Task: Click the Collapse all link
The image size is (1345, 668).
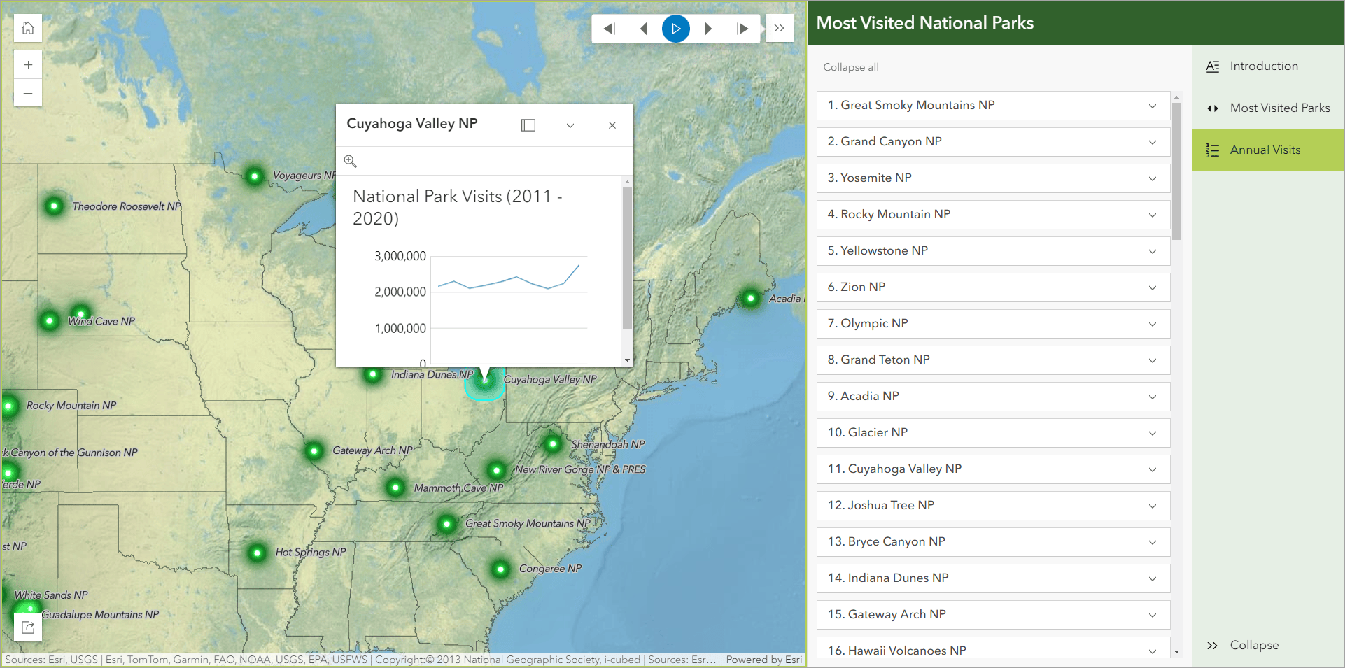Action: tap(850, 67)
